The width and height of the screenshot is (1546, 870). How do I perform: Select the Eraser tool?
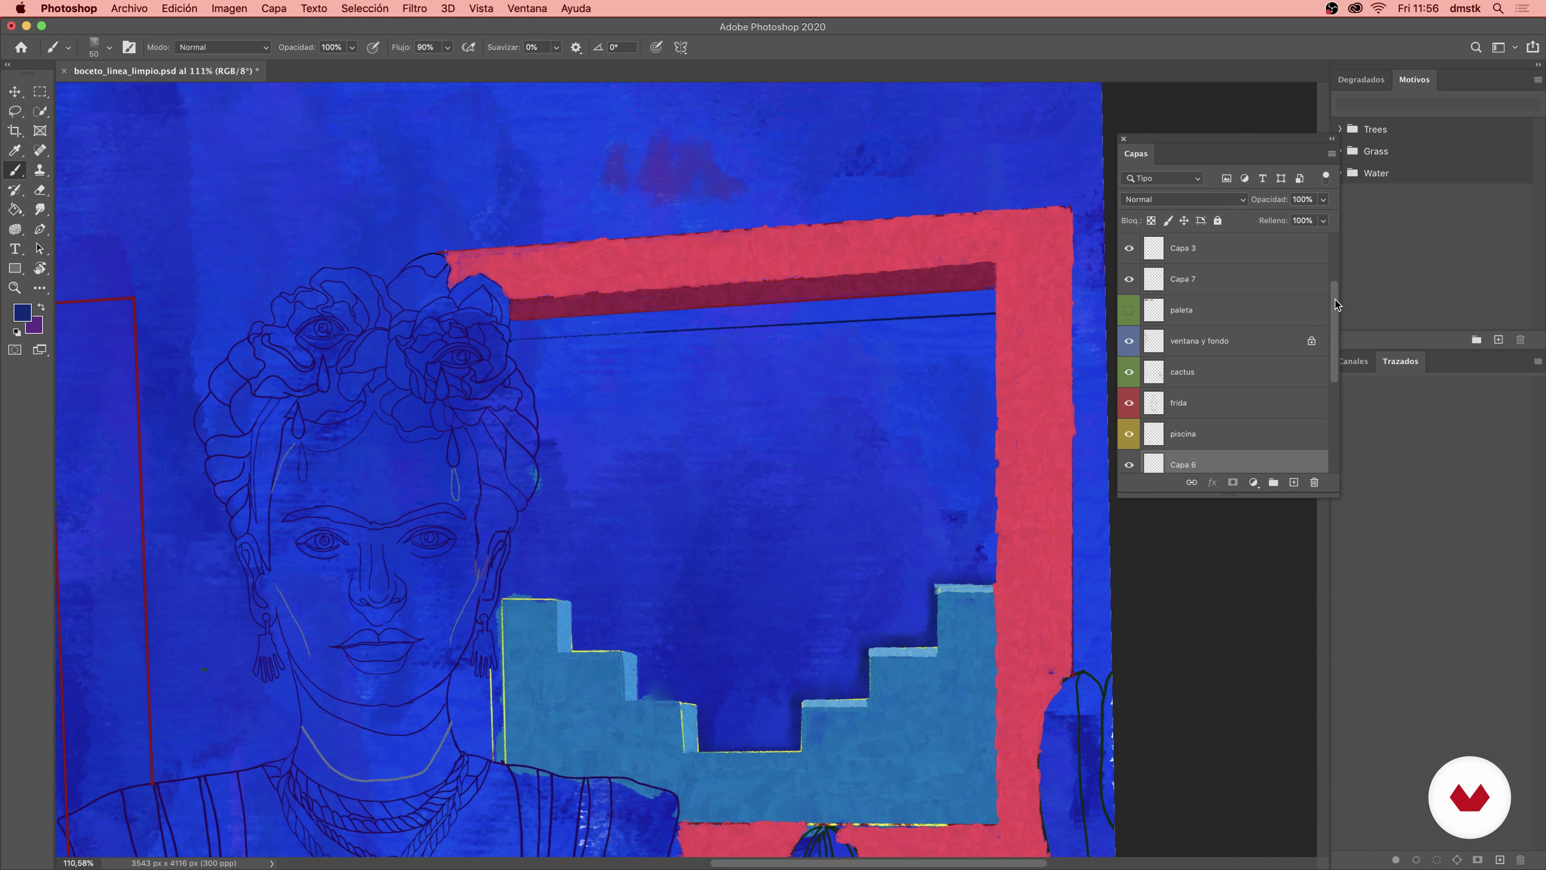39,190
